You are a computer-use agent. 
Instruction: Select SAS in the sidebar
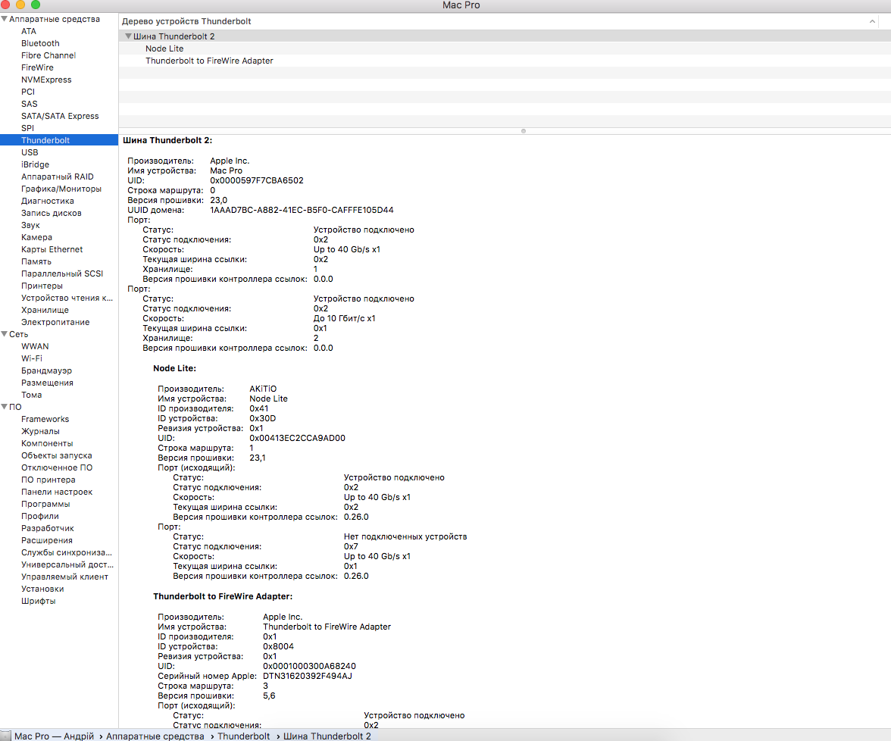[x=30, y=104]
